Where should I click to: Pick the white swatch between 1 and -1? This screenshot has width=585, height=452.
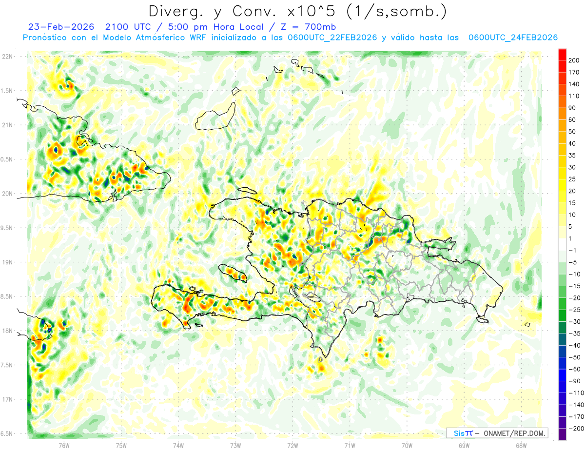[562, 244]
